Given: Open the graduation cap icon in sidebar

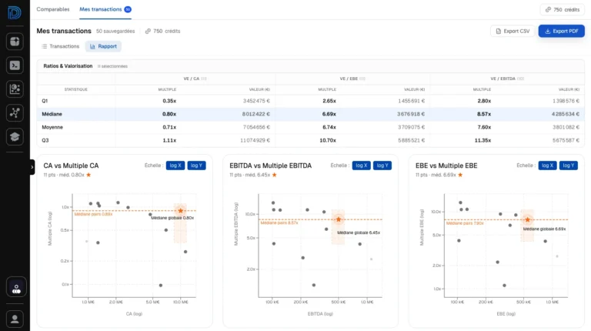Looking at the screenshot, I should click(15, 136).
